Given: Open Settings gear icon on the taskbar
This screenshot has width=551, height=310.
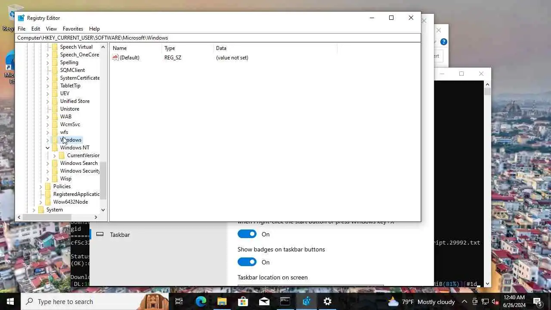Looking at the screenshot, I should (x=328, y=301).
